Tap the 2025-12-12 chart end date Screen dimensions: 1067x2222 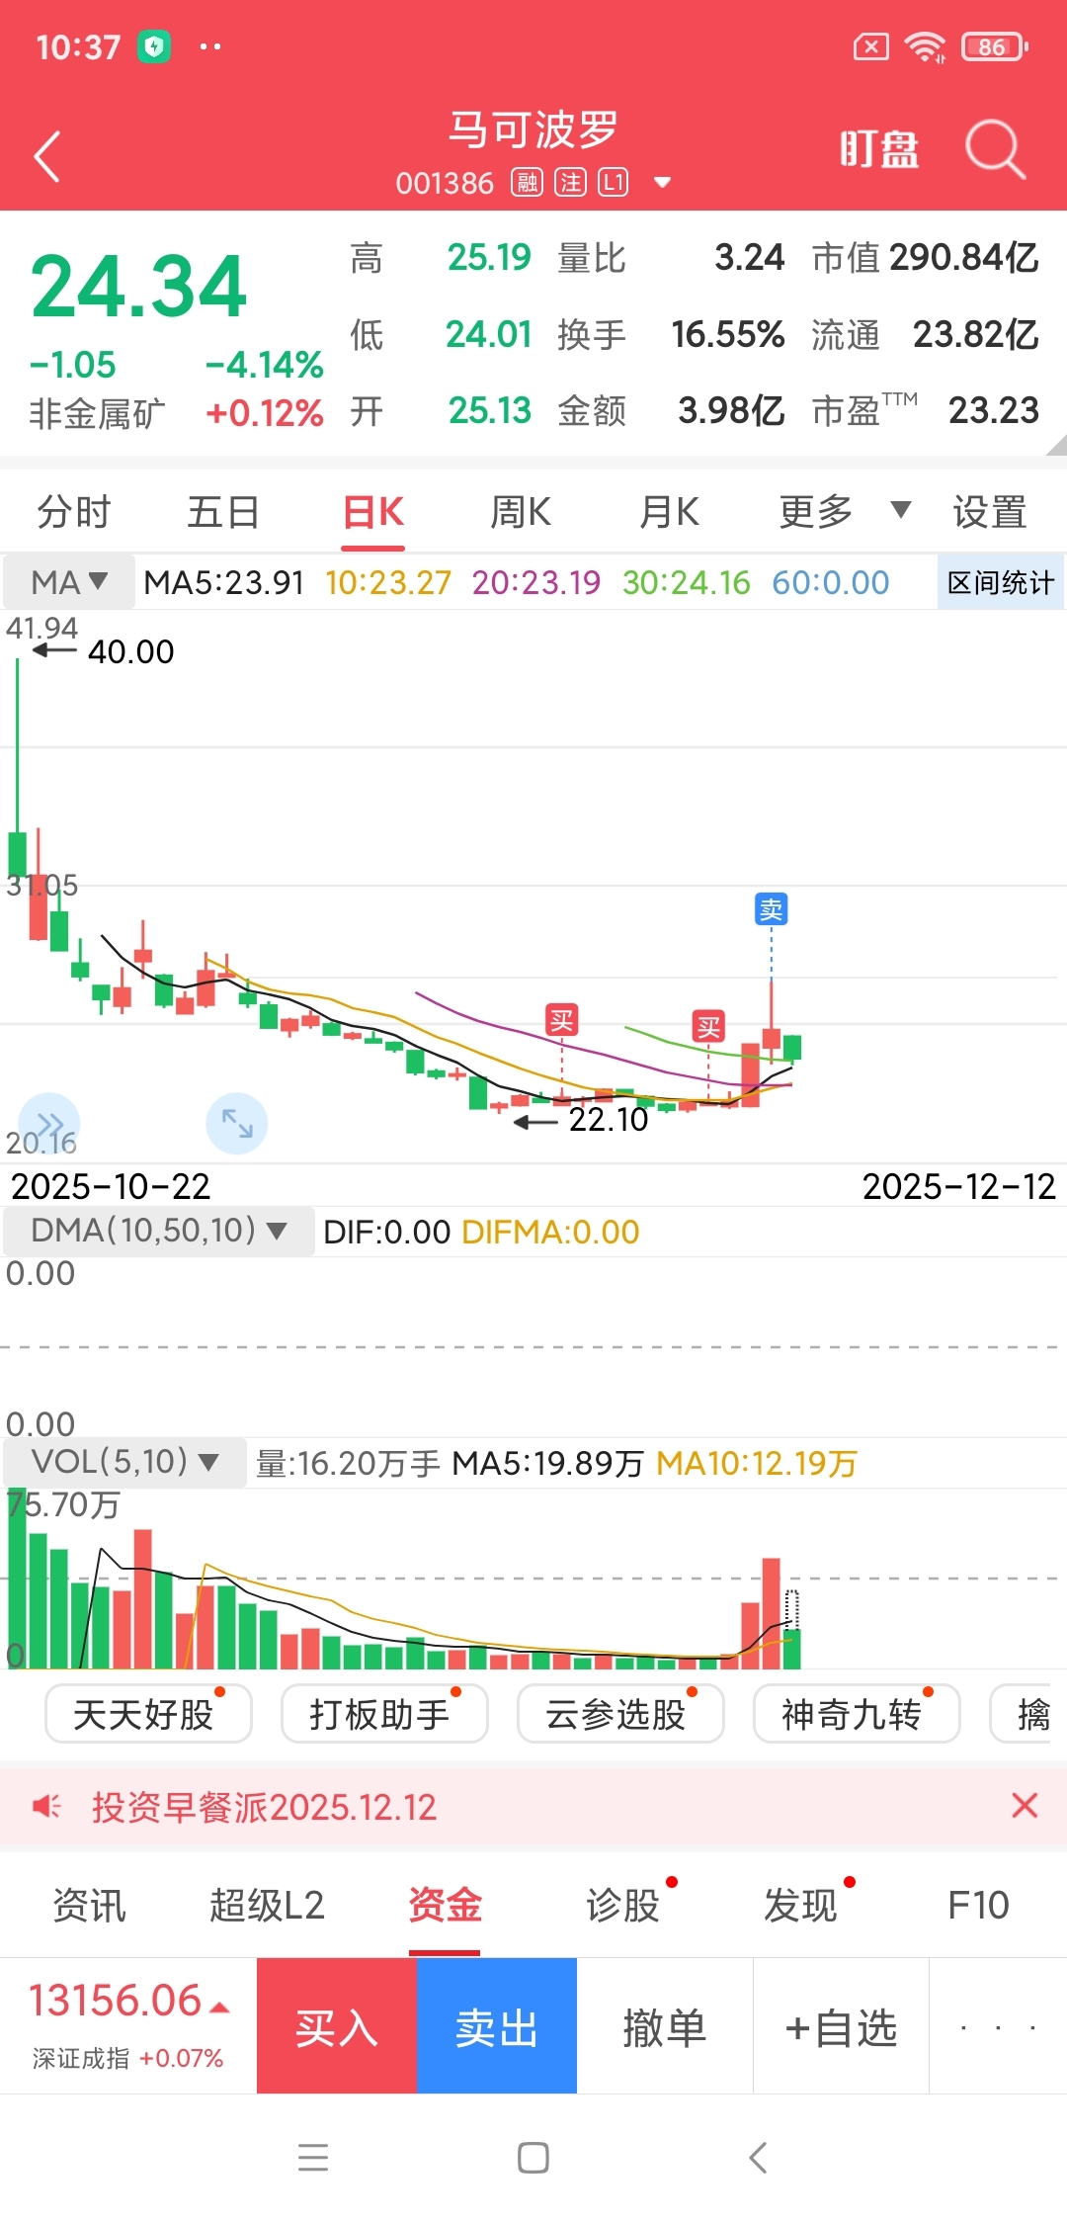pyautogui.click(x=959, y=1186)
